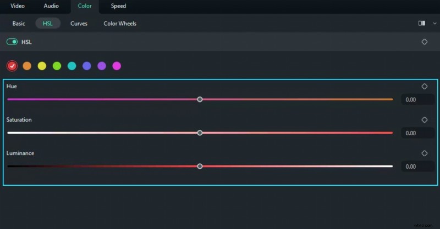Click the Saturation label
Screen dimensions: 440x229
[x=19, y=119]
